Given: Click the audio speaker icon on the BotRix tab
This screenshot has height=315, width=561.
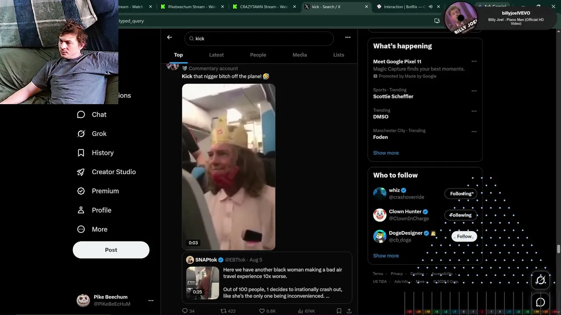Looking at the screenshot, I should [430, 7].
